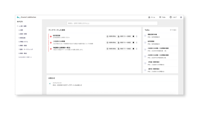The height and width of the screenshot is (113, 202).
Task: Toggle bookmark on the 入社受け入れ準備 row
Action: coord(133,43)
